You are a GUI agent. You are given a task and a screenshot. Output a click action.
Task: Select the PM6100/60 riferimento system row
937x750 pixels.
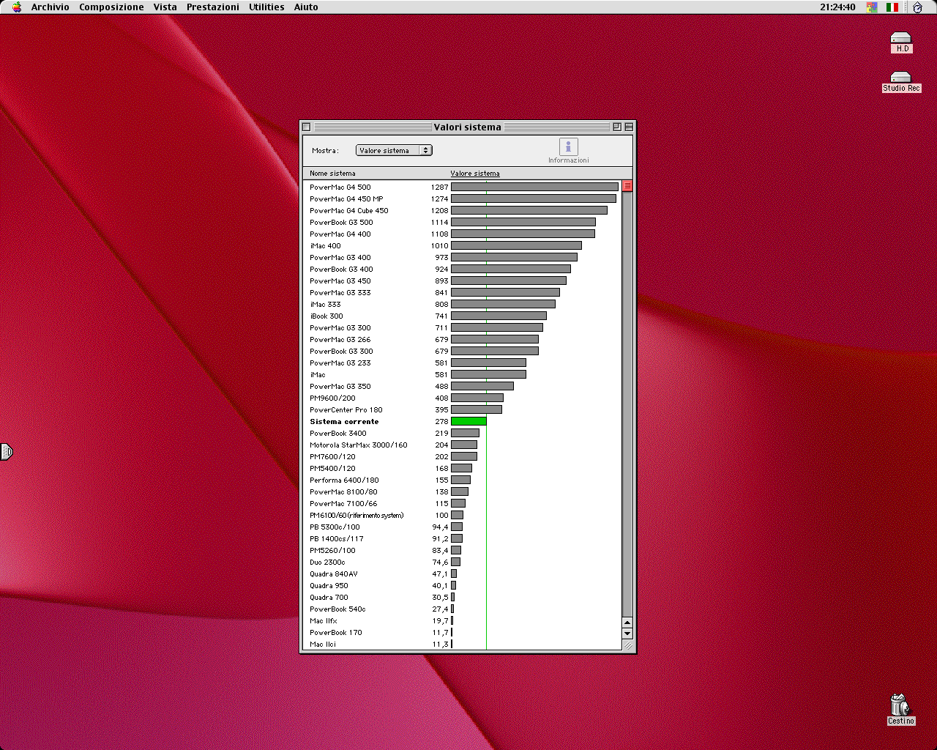tap(463, 515)
